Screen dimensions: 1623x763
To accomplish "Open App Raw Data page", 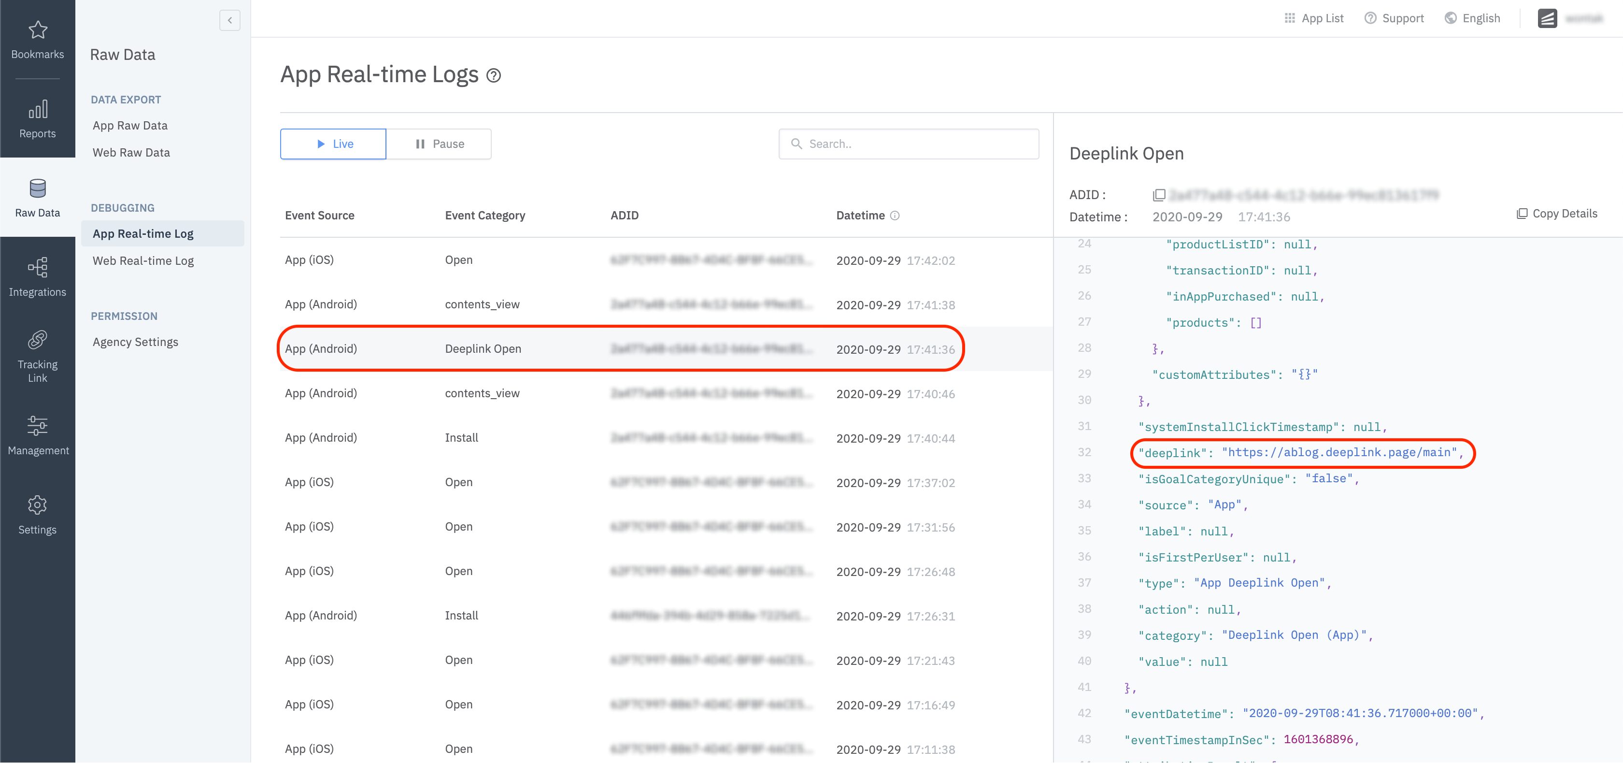I will point(130,125).
